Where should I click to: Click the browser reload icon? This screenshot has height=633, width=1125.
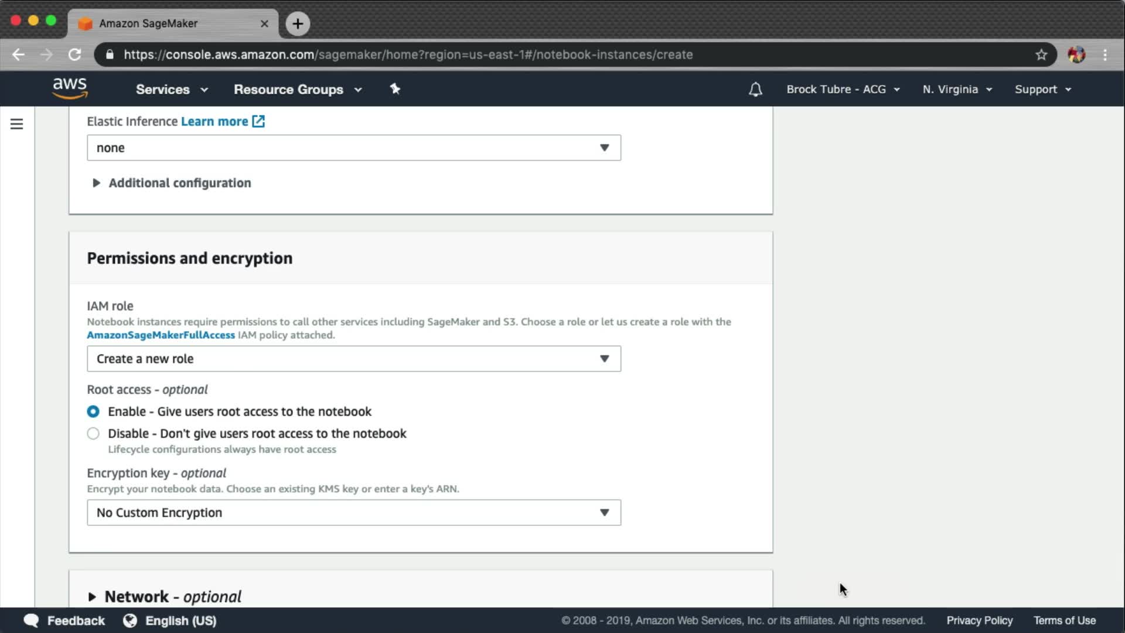coord(74,55)
